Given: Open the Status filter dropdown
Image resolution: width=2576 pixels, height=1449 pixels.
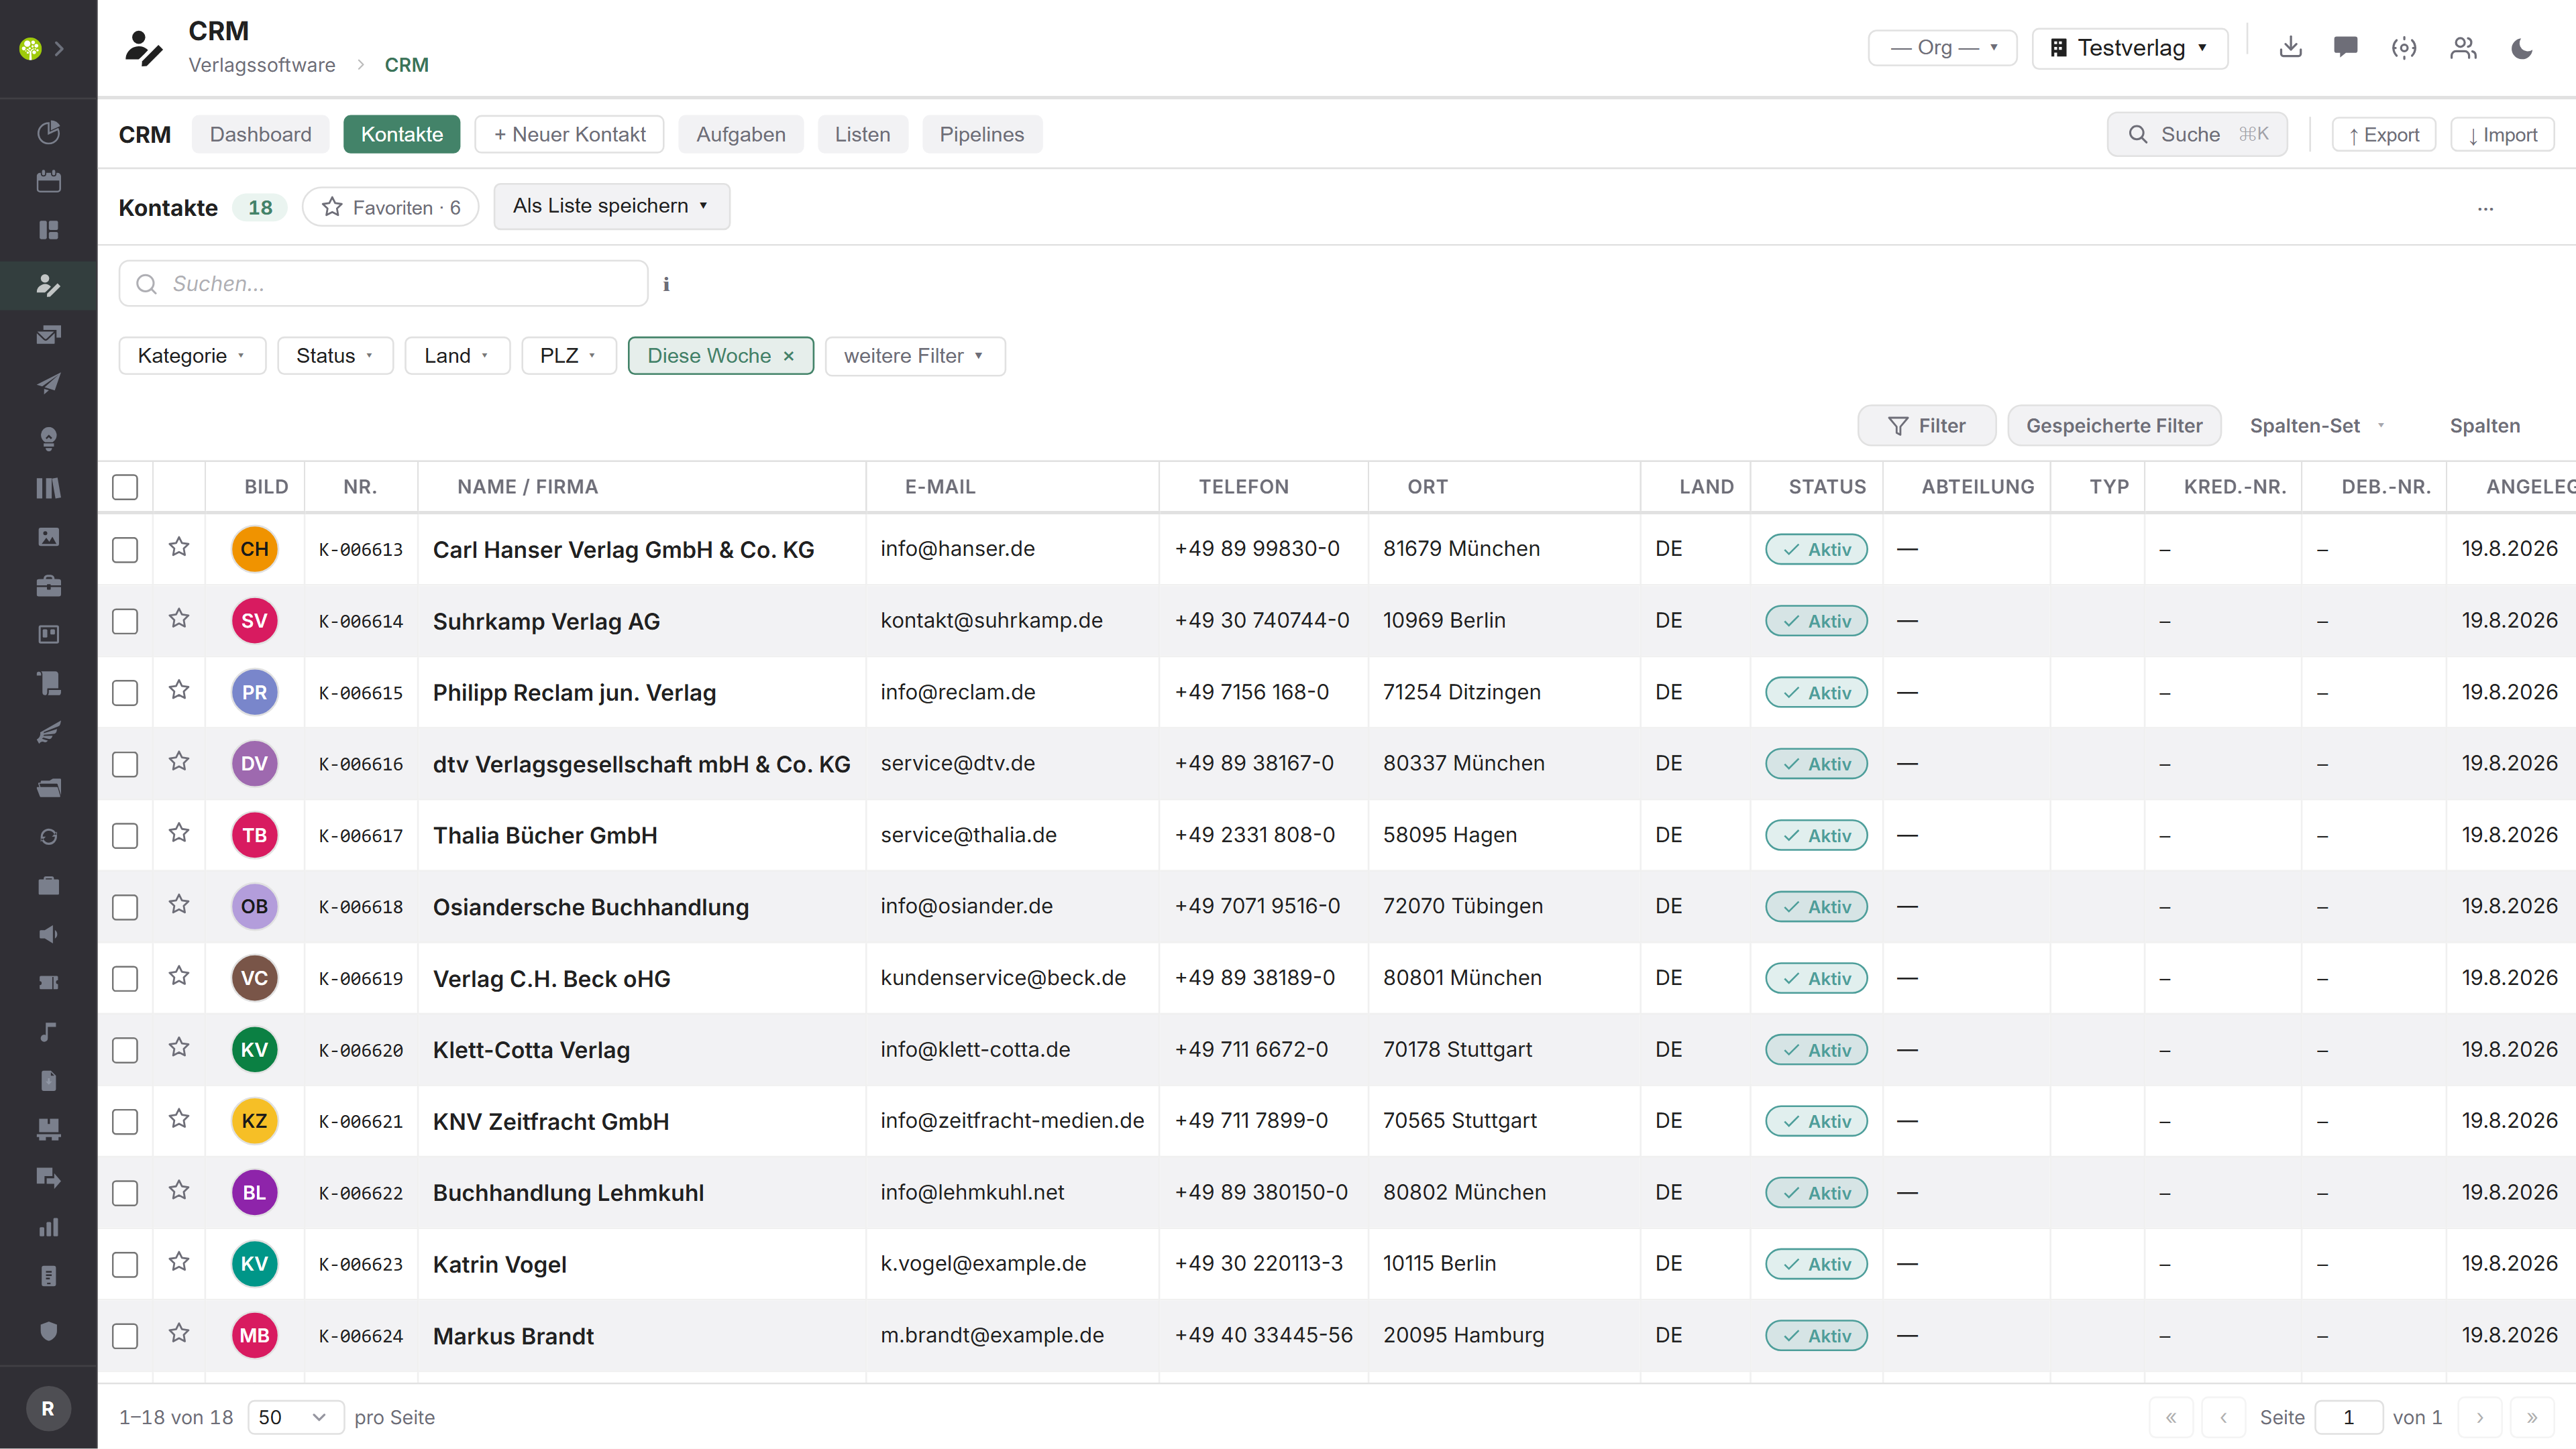Looking at the screenshot, I should (335, 356).
